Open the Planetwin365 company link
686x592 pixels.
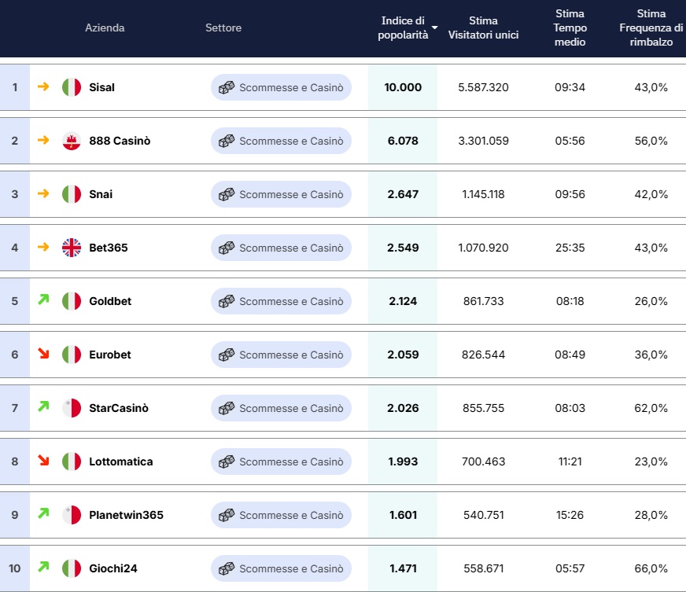click(x=126, y=515)
